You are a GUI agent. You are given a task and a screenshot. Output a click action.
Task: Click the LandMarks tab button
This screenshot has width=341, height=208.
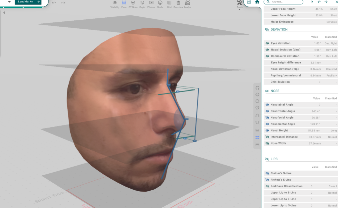click(28, 2)
